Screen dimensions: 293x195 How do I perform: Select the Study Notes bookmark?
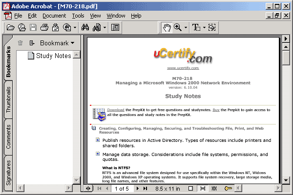[53, 56]
